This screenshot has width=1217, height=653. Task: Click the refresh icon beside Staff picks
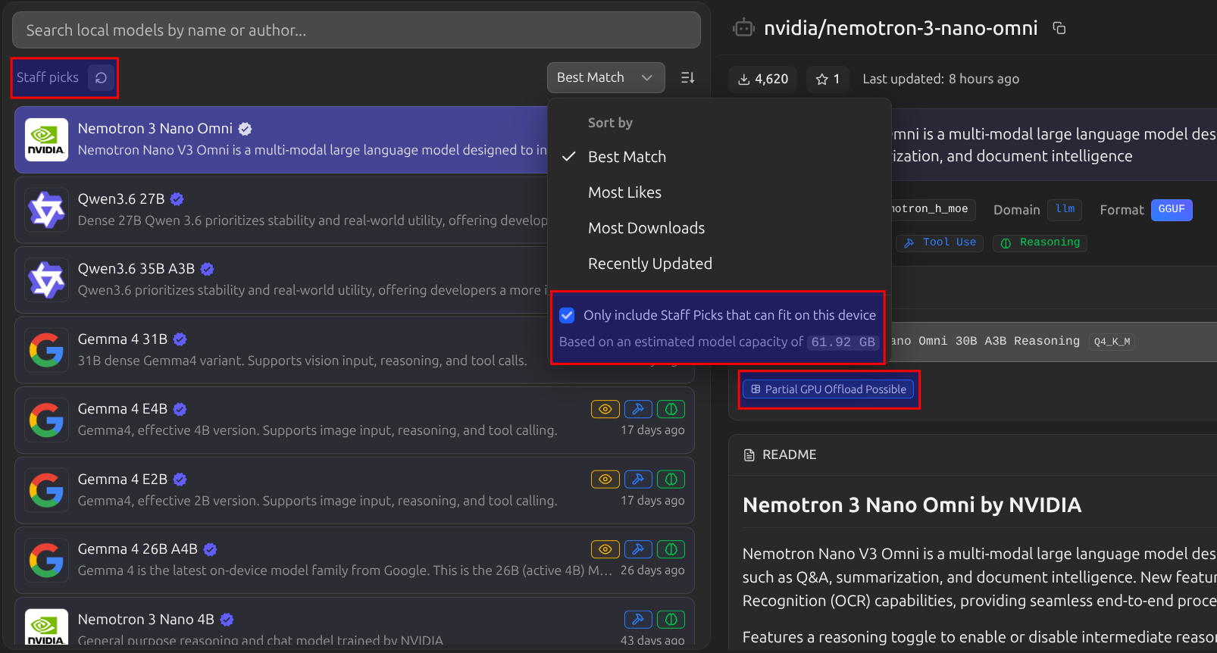[101, 77]
